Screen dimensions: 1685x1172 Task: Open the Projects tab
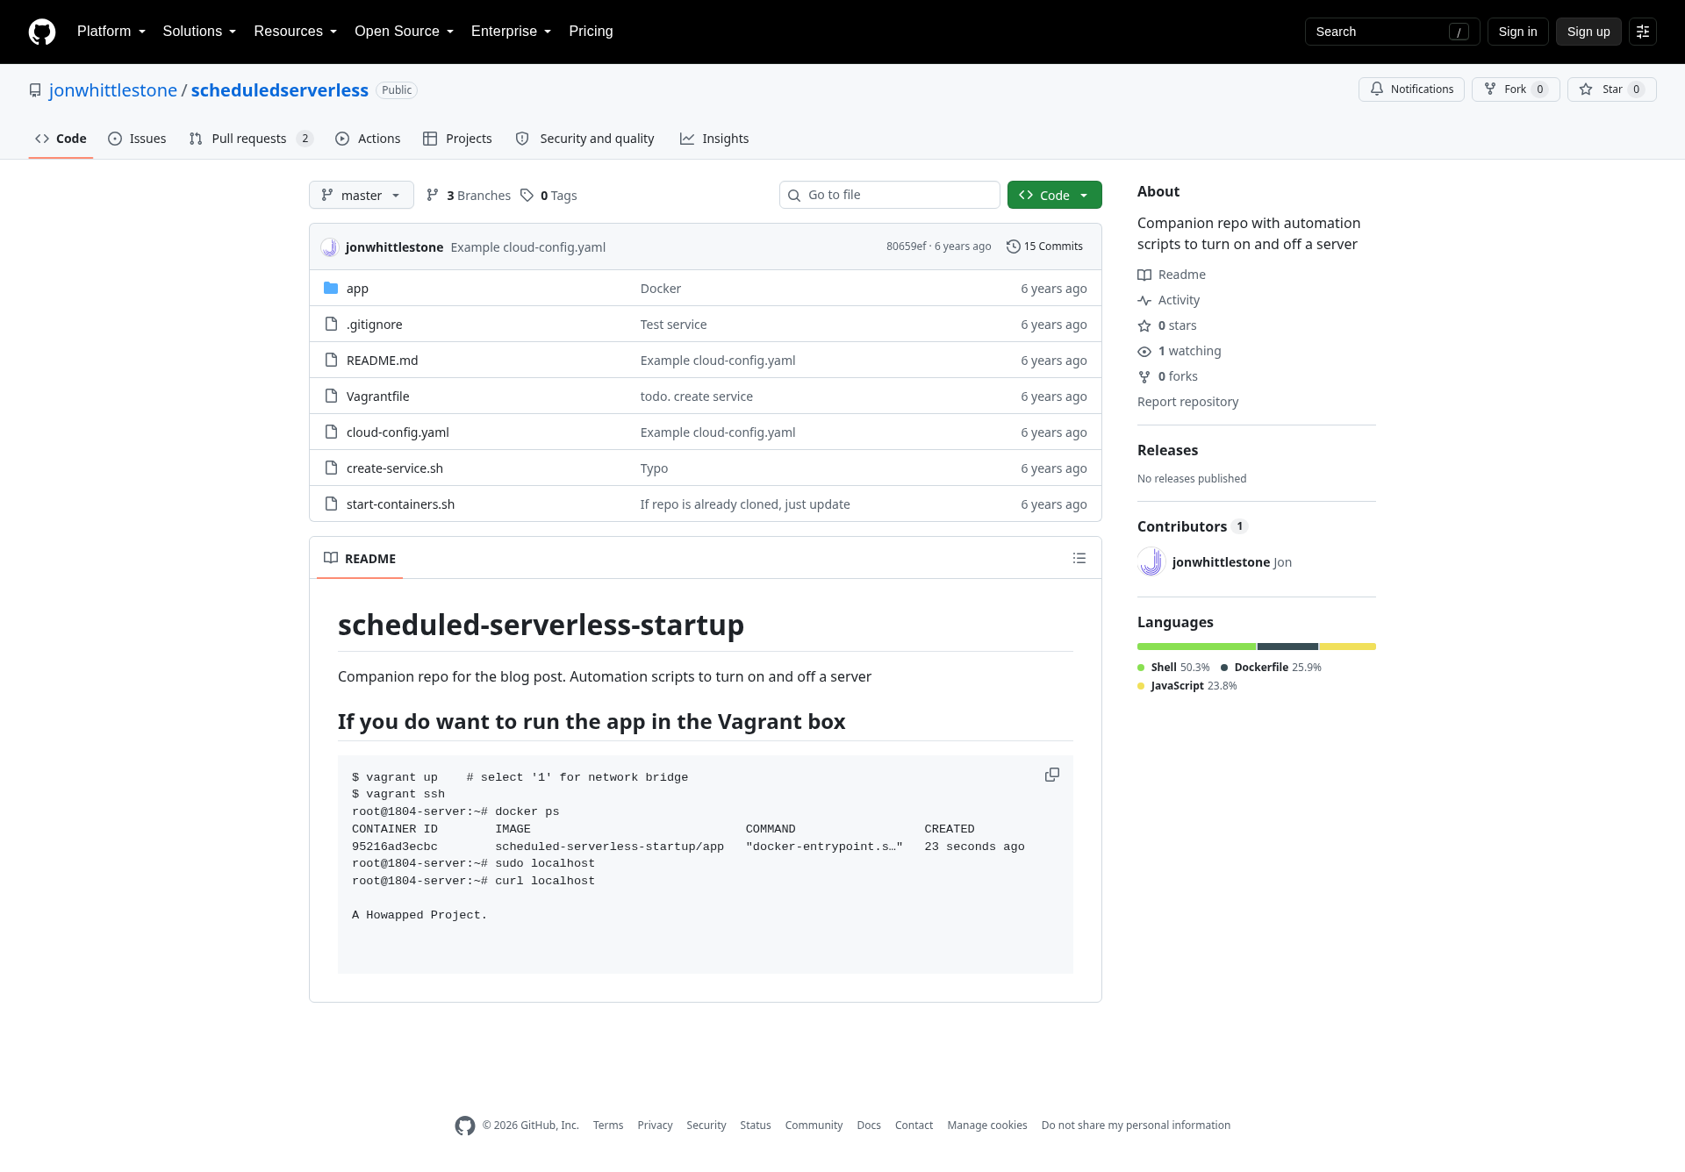(x=457, y=139)
